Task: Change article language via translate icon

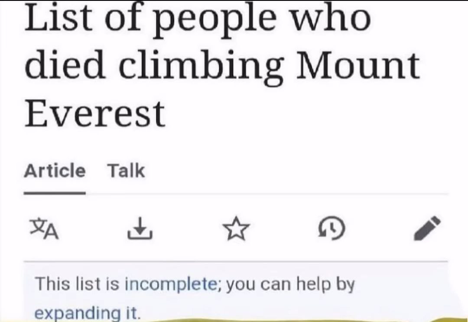Action: (44, 229)
